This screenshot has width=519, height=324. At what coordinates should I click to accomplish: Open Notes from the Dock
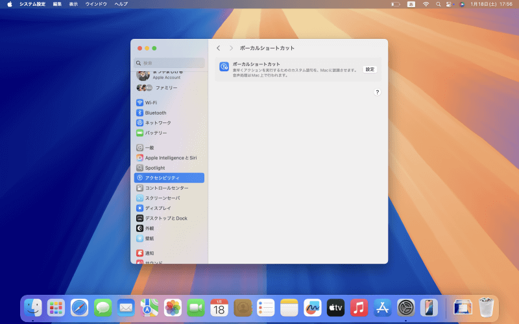coord(289,308)
